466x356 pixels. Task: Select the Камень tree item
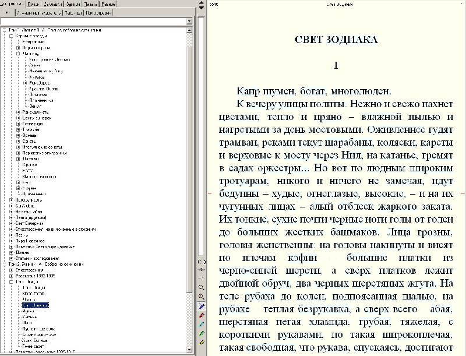click(x=30, y=317)
